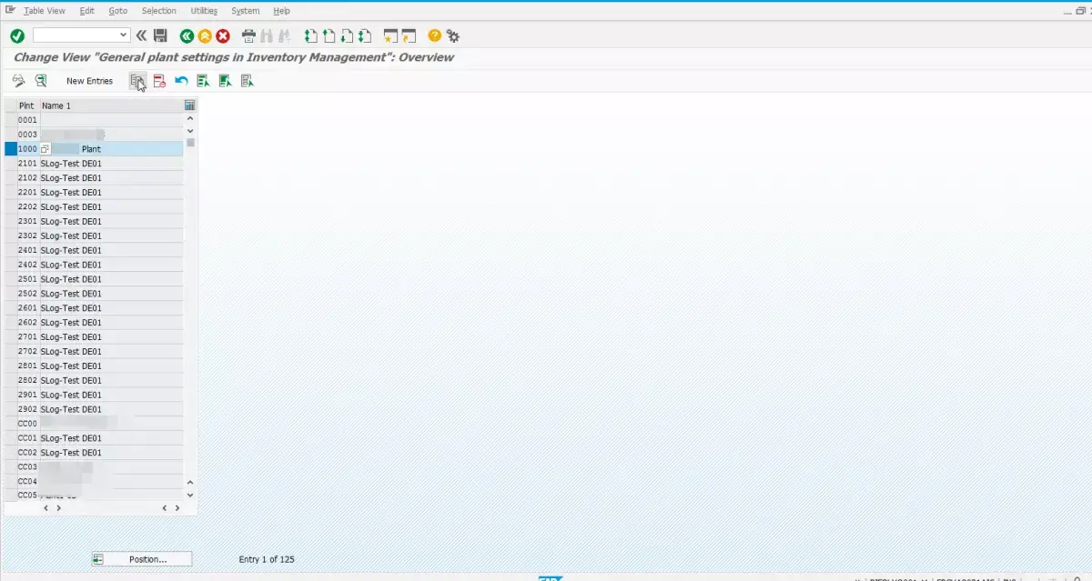
Task: Click the Position... button
Action: pyautogui.click(x=142, y=559)
